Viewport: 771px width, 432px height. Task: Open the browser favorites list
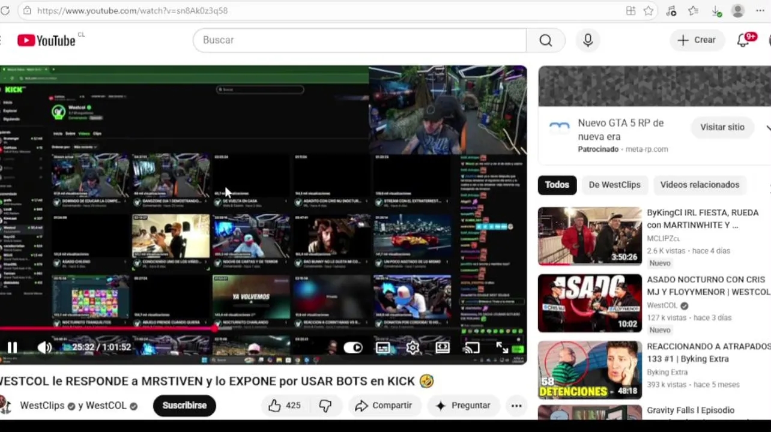tap(694, 11)
